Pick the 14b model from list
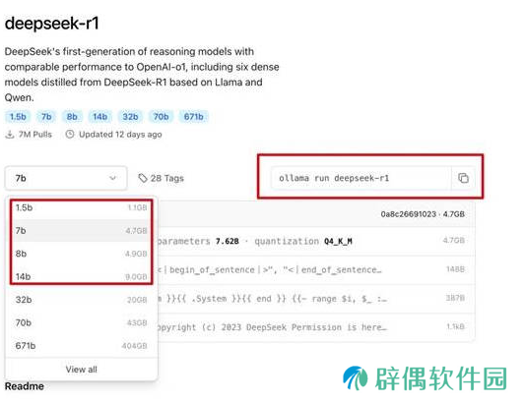The height and width of the screenshot is (403, 524). click(x=81, y=277)
